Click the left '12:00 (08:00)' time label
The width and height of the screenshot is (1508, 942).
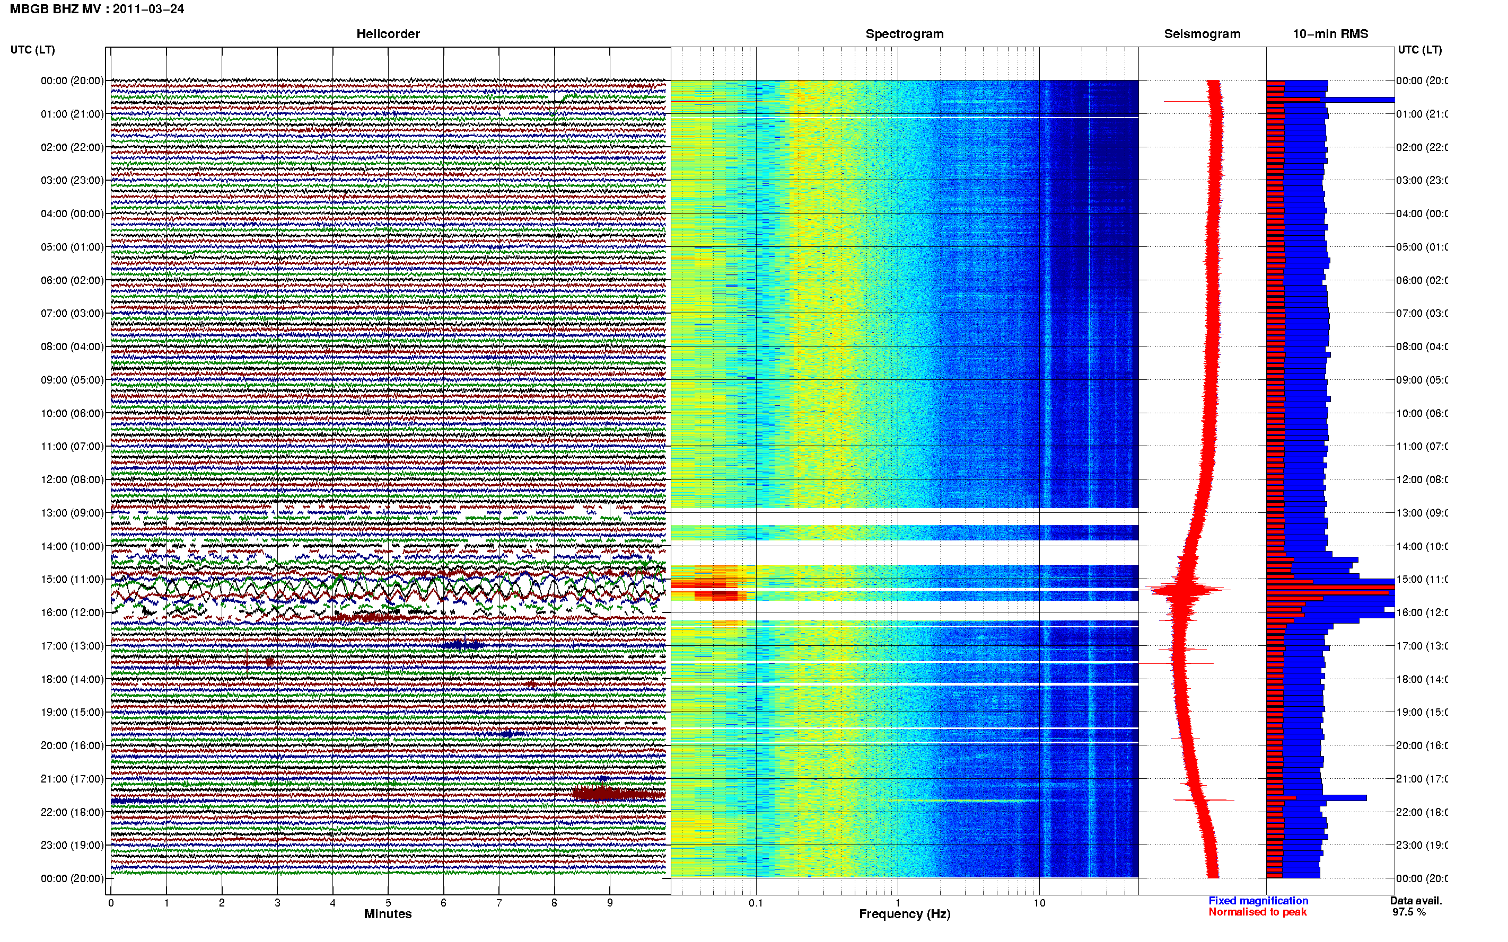pyautogui.click(x=72, y=479)
